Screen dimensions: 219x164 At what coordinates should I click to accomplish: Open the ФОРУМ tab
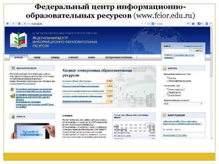[x=92, y=57]
